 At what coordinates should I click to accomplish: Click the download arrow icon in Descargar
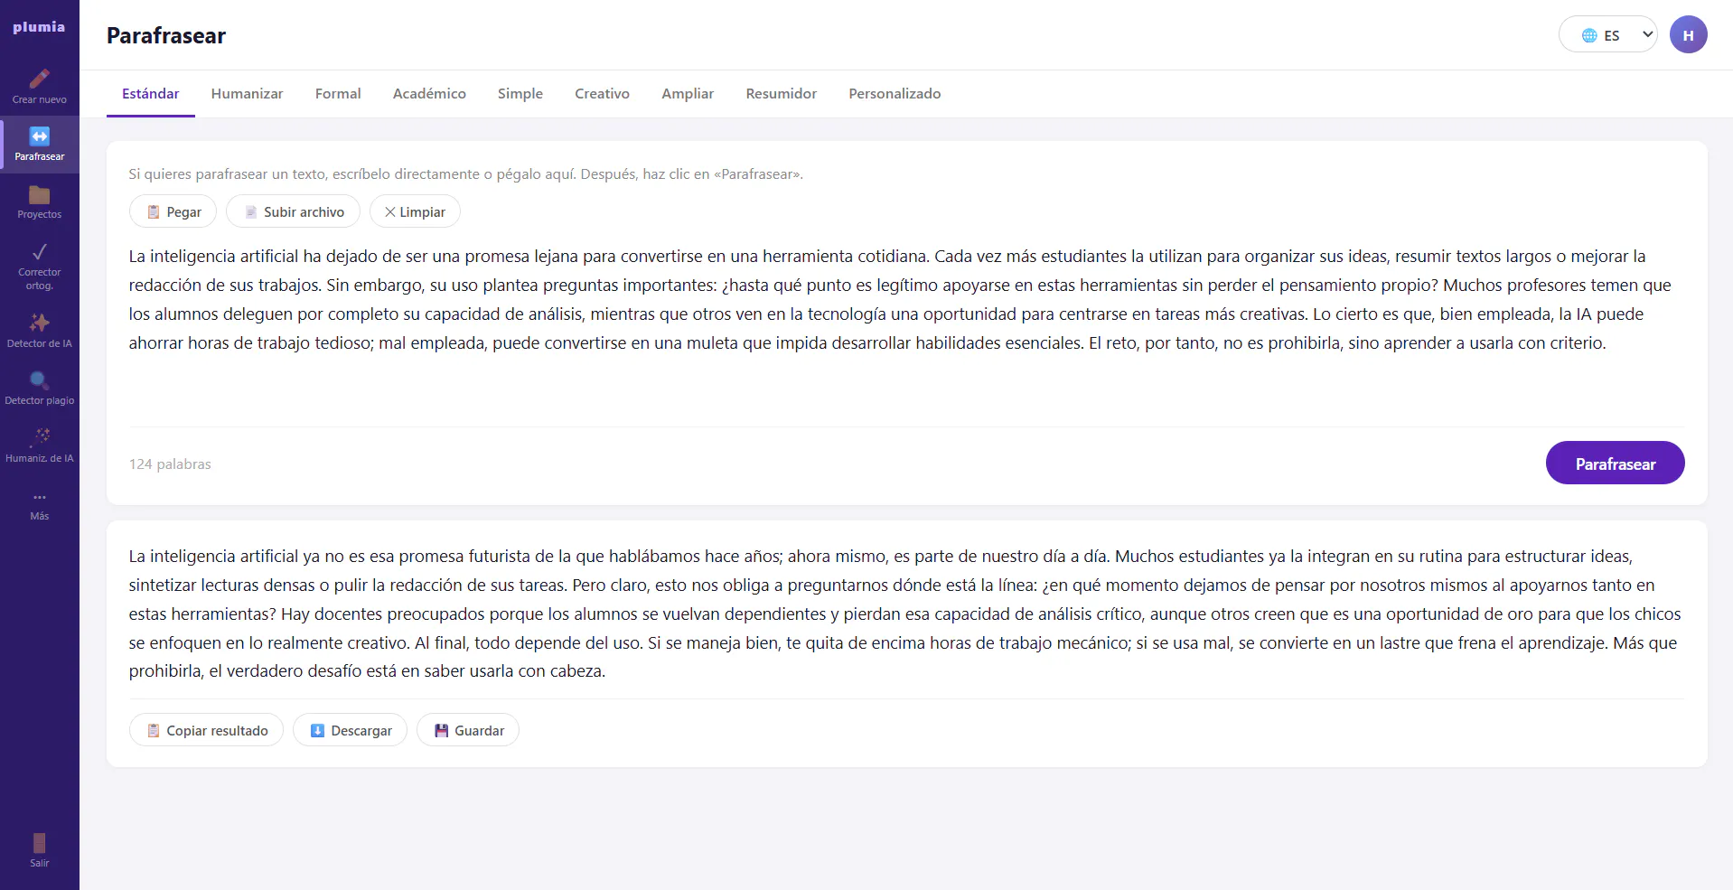click(x=317, y=730)
